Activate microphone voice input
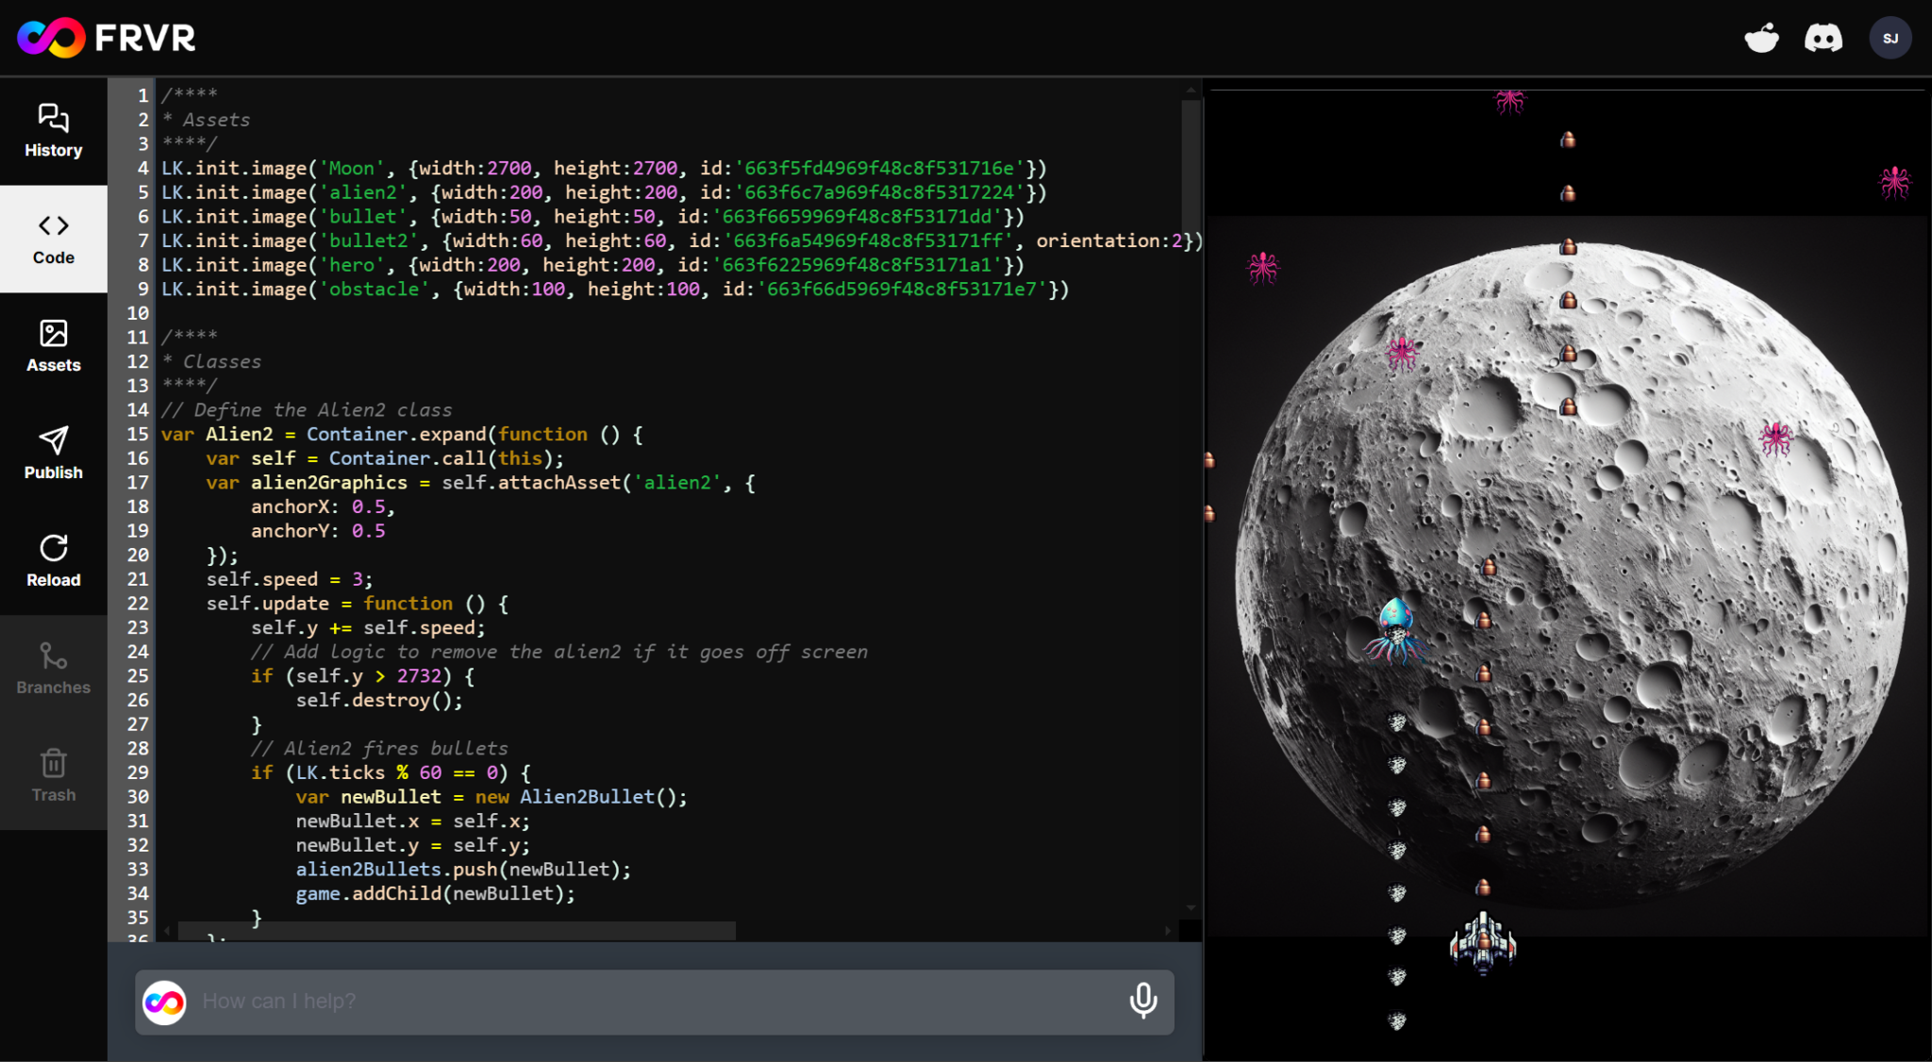 pos(1142,1001)
